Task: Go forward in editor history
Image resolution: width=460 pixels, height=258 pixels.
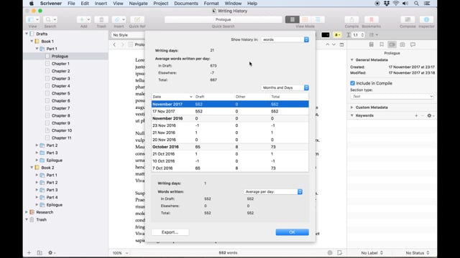Action: point(123,44)
